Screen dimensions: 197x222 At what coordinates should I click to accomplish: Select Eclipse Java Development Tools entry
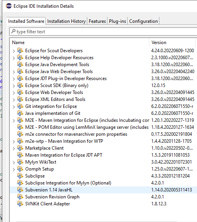click(x=57, y=65)
